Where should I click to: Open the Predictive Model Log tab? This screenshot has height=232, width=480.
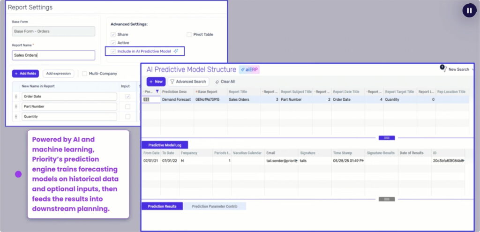pyautogui.click(x=165, y=145)
